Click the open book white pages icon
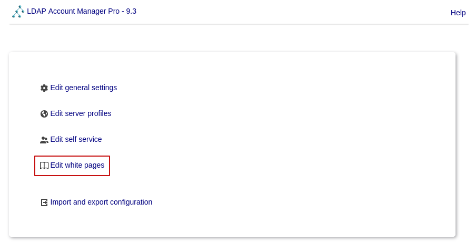This screenshot has height=251, width=475. 44,166
